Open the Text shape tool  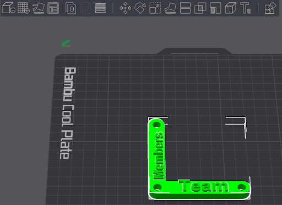(x=246, y=8)
